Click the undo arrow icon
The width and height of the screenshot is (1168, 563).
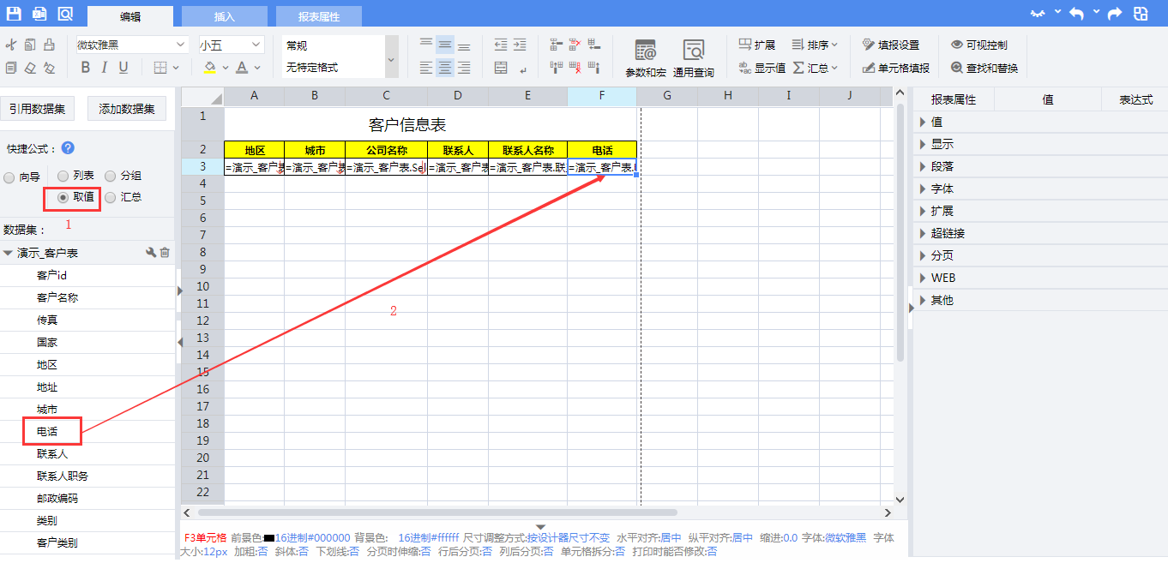pyautogui.click(x=1075, y=14)
